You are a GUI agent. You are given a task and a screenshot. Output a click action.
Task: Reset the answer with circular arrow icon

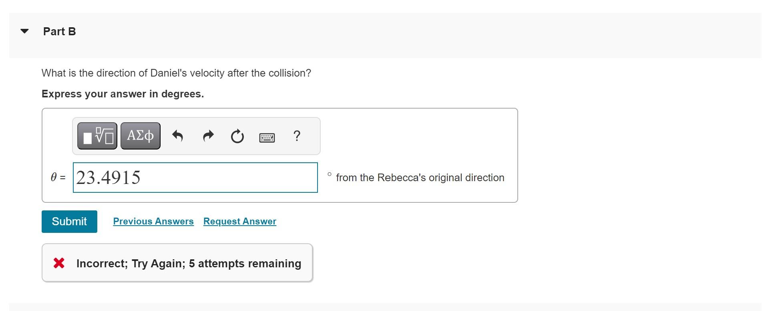pyautogui.click(x=237, y=136)
